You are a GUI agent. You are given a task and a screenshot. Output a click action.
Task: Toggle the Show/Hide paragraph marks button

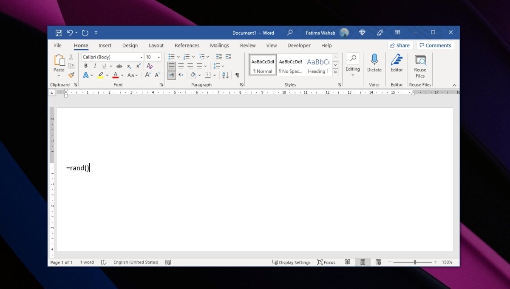pyautogui.click(x=237, y=75)
